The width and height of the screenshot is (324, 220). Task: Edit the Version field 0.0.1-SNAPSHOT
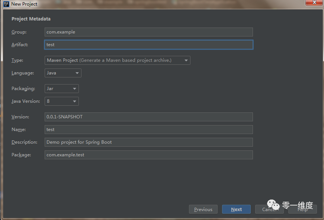point(148,117)
